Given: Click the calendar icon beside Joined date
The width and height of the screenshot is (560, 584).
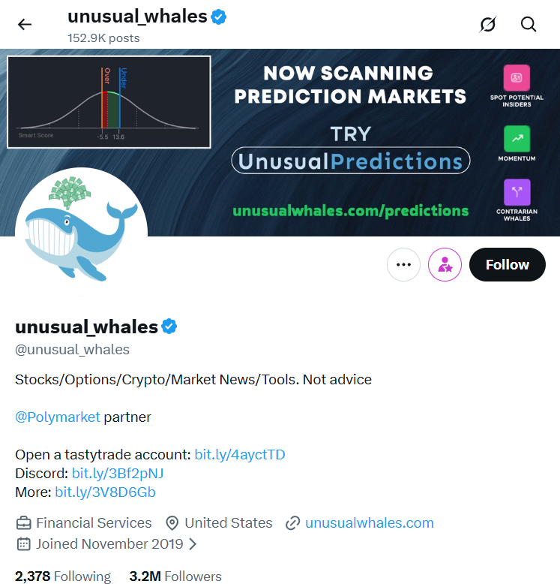Looking at the screenshot, I should [x=24, y=544].
